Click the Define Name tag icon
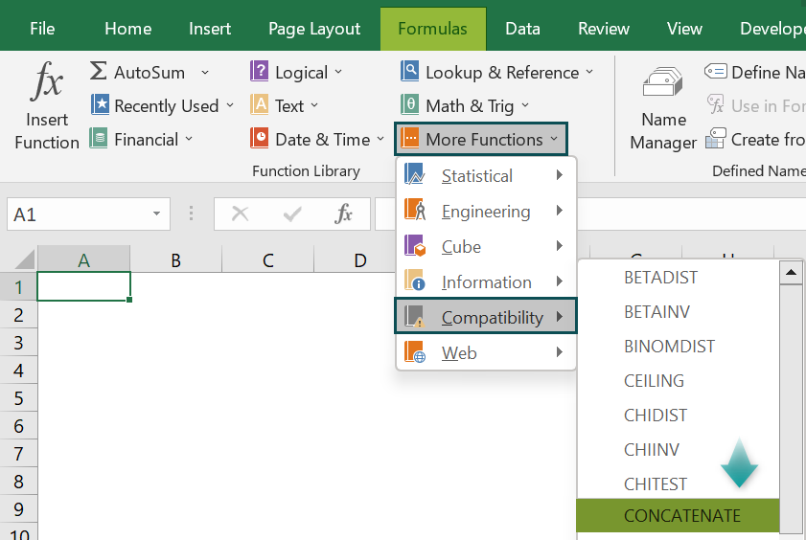Viewport: 806px width, 540px height. click(716, 72)
